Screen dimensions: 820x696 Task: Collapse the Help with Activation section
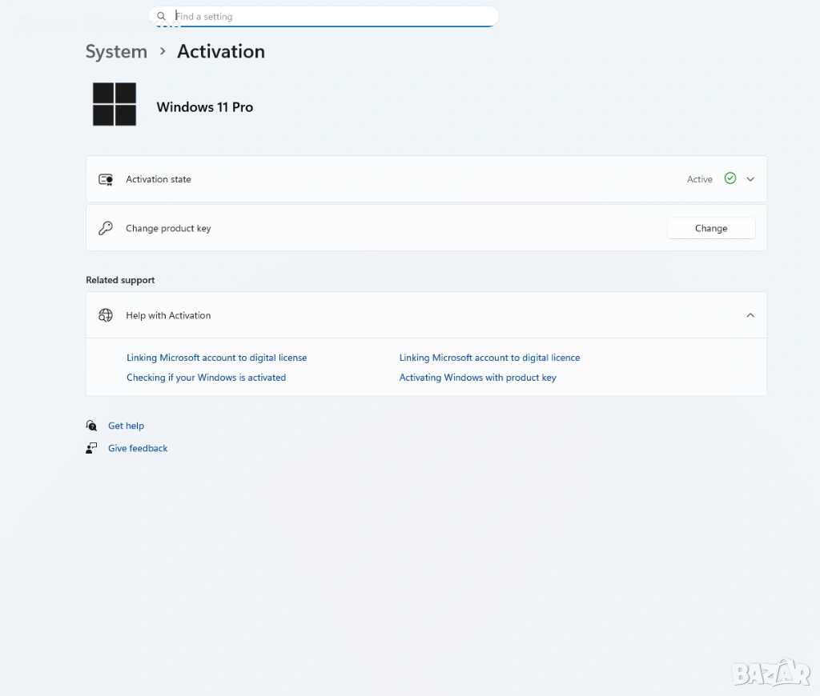pyautogui.click(x=750, y=315)
